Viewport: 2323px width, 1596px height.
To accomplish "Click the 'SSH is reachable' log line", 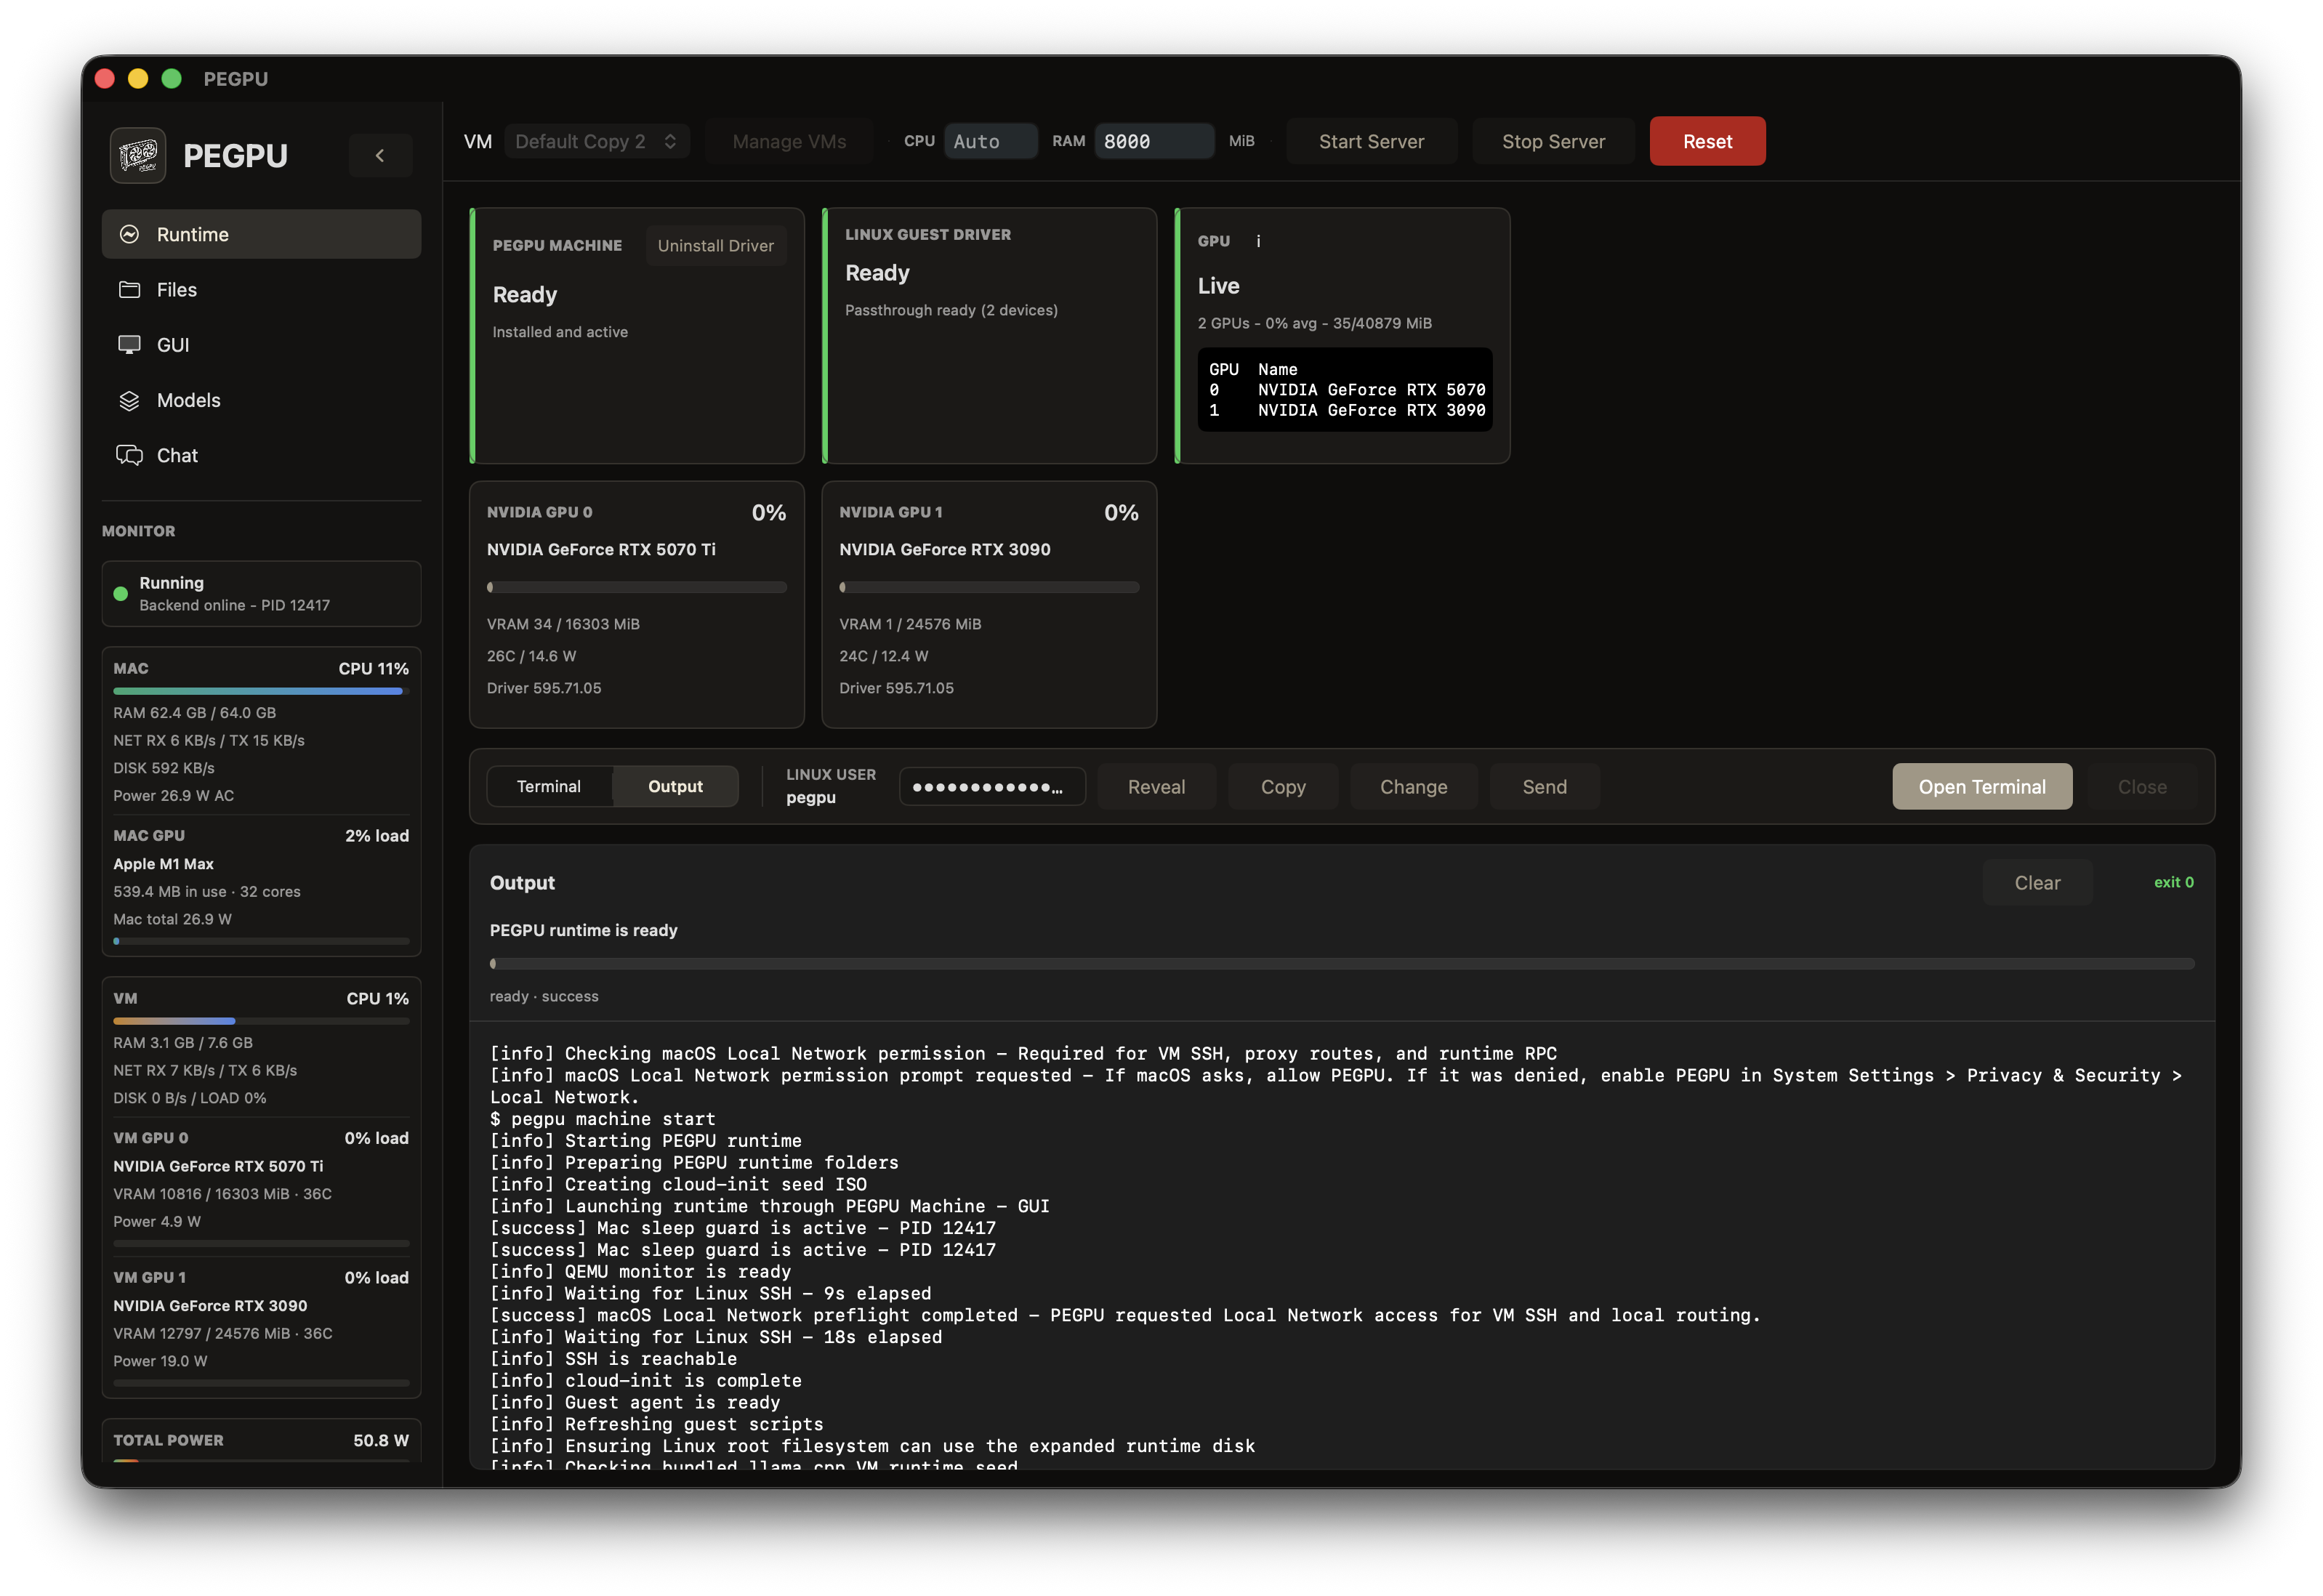I will click(613, 1359).
